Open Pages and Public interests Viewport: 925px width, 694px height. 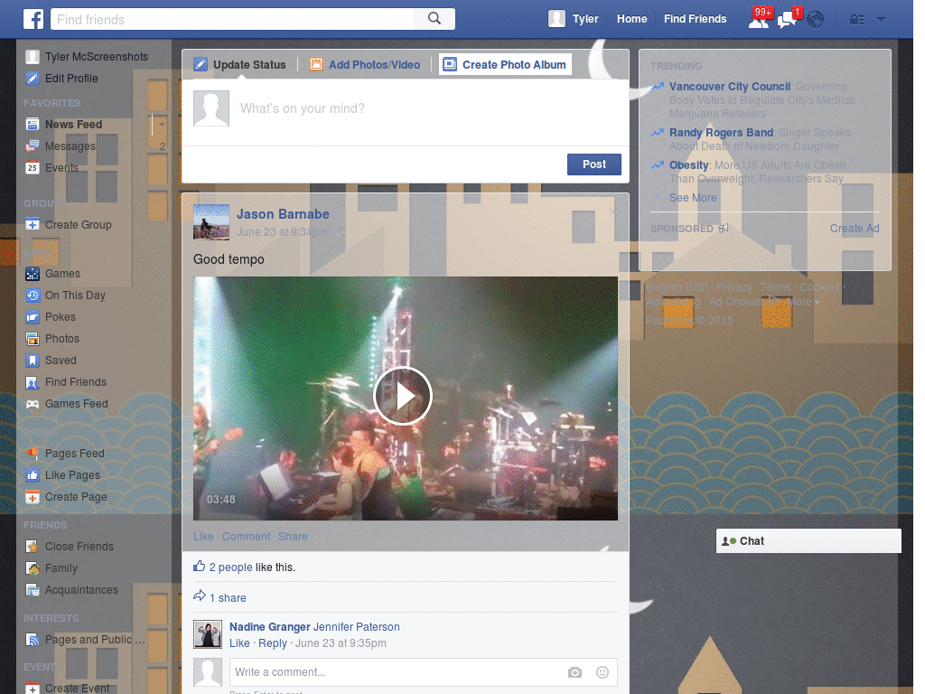point(85,640)
